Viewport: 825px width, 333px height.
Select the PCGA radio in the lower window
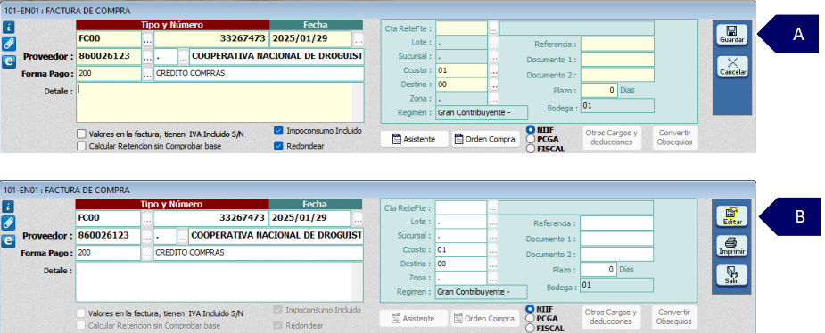(x=530, y=318)
